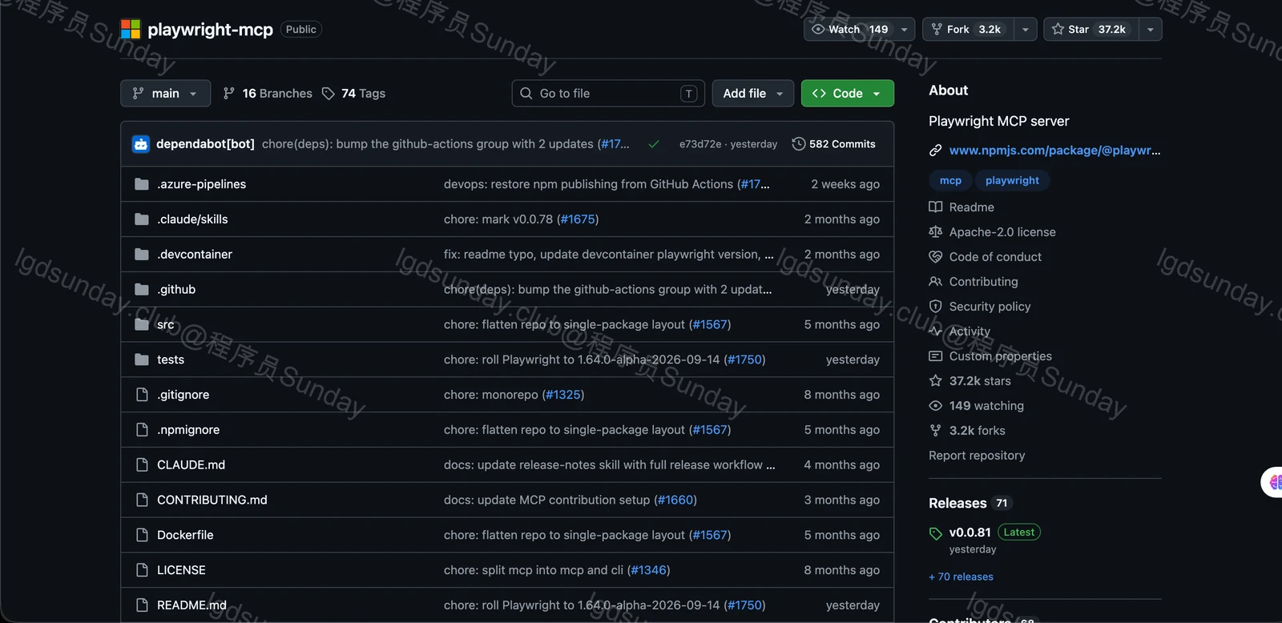Click the link icon beside npmjs URL
Screen dimensions: 1282x623
(x=935, y=151)
